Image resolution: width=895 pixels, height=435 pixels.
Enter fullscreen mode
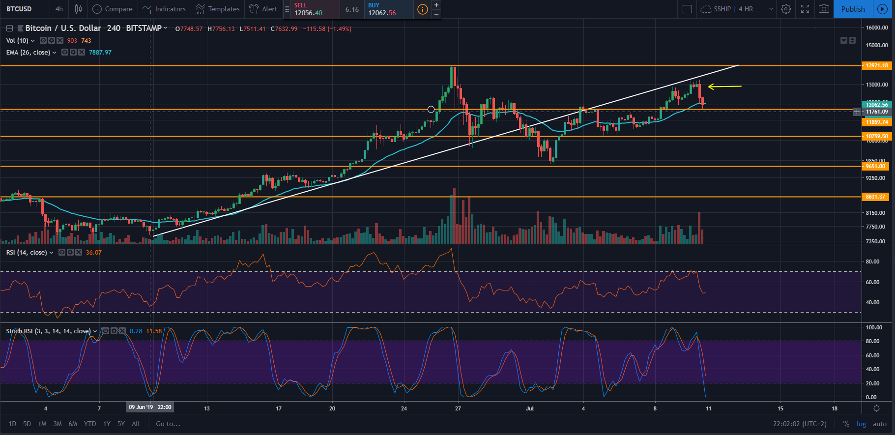coord(805,9)
